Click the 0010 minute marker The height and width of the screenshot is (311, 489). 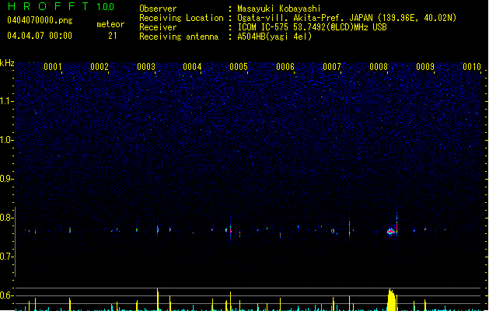tap(472, 67)
